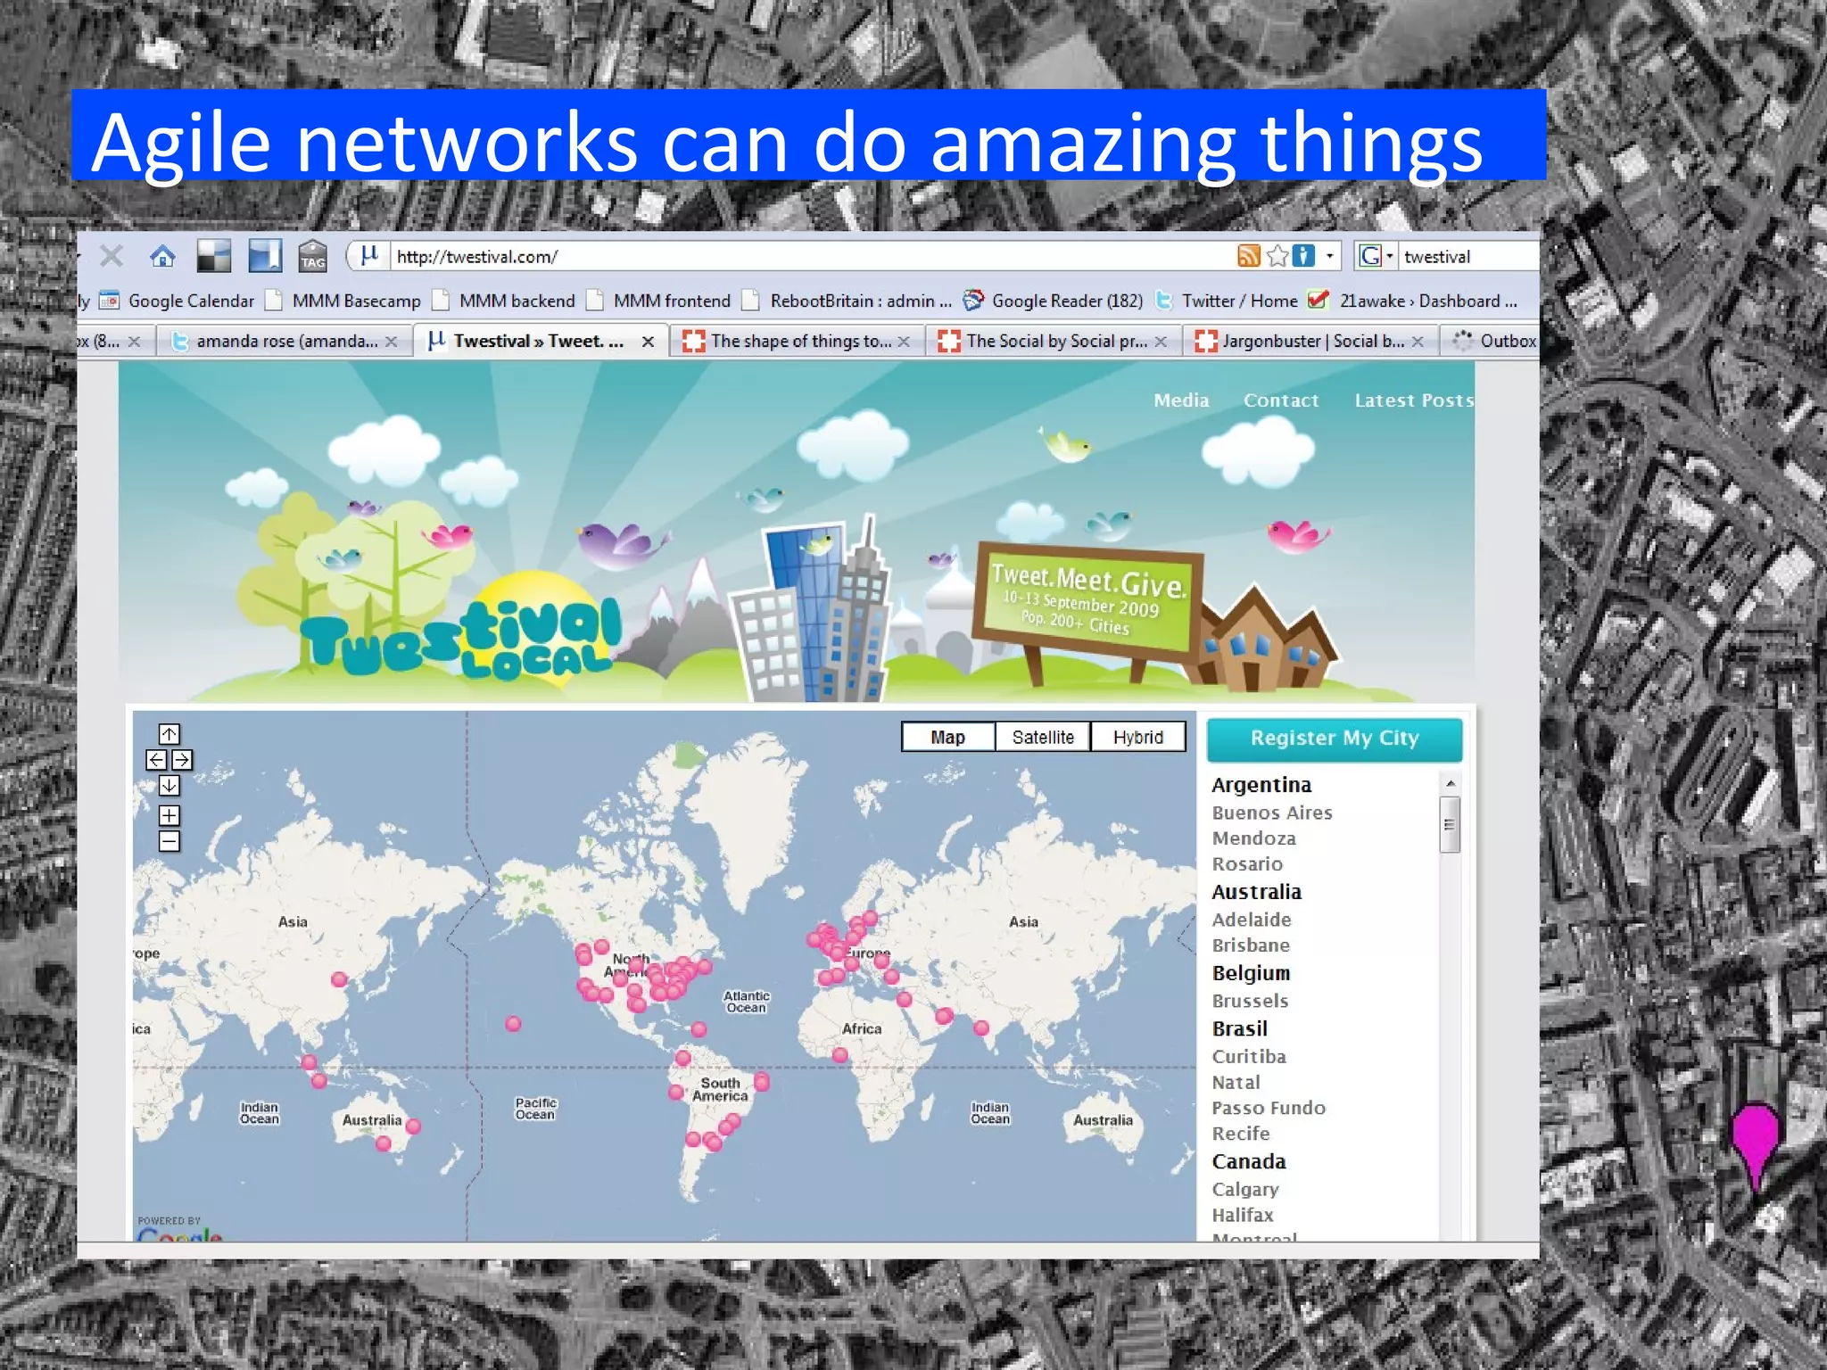This screenshot has height=1370, width=1827.
Task: Select Rosario in city list
Action: point(1247,864)
